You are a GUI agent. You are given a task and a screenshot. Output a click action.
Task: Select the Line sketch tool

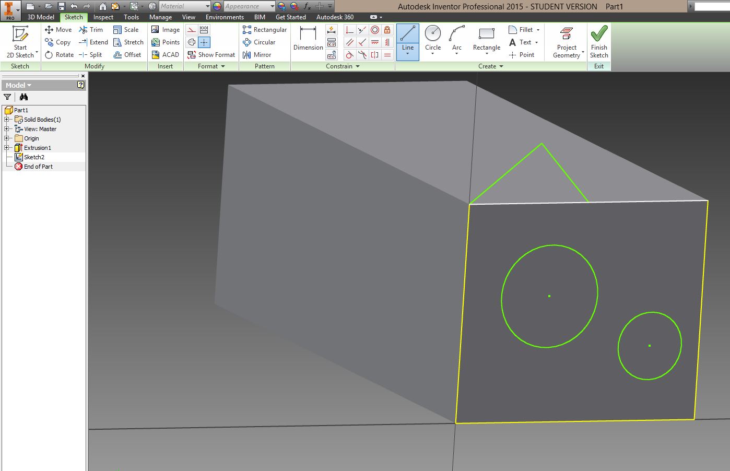(x=407, y=42)
